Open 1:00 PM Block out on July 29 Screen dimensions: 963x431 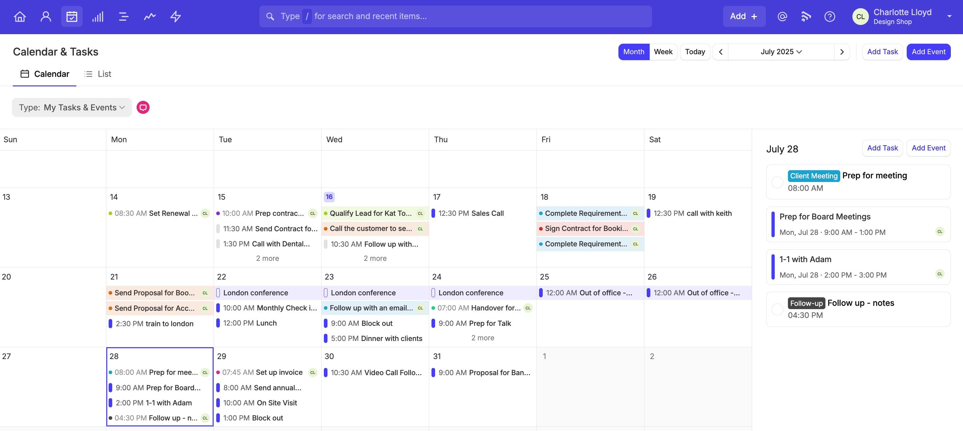pyautogui.click(x=267, y=418)
